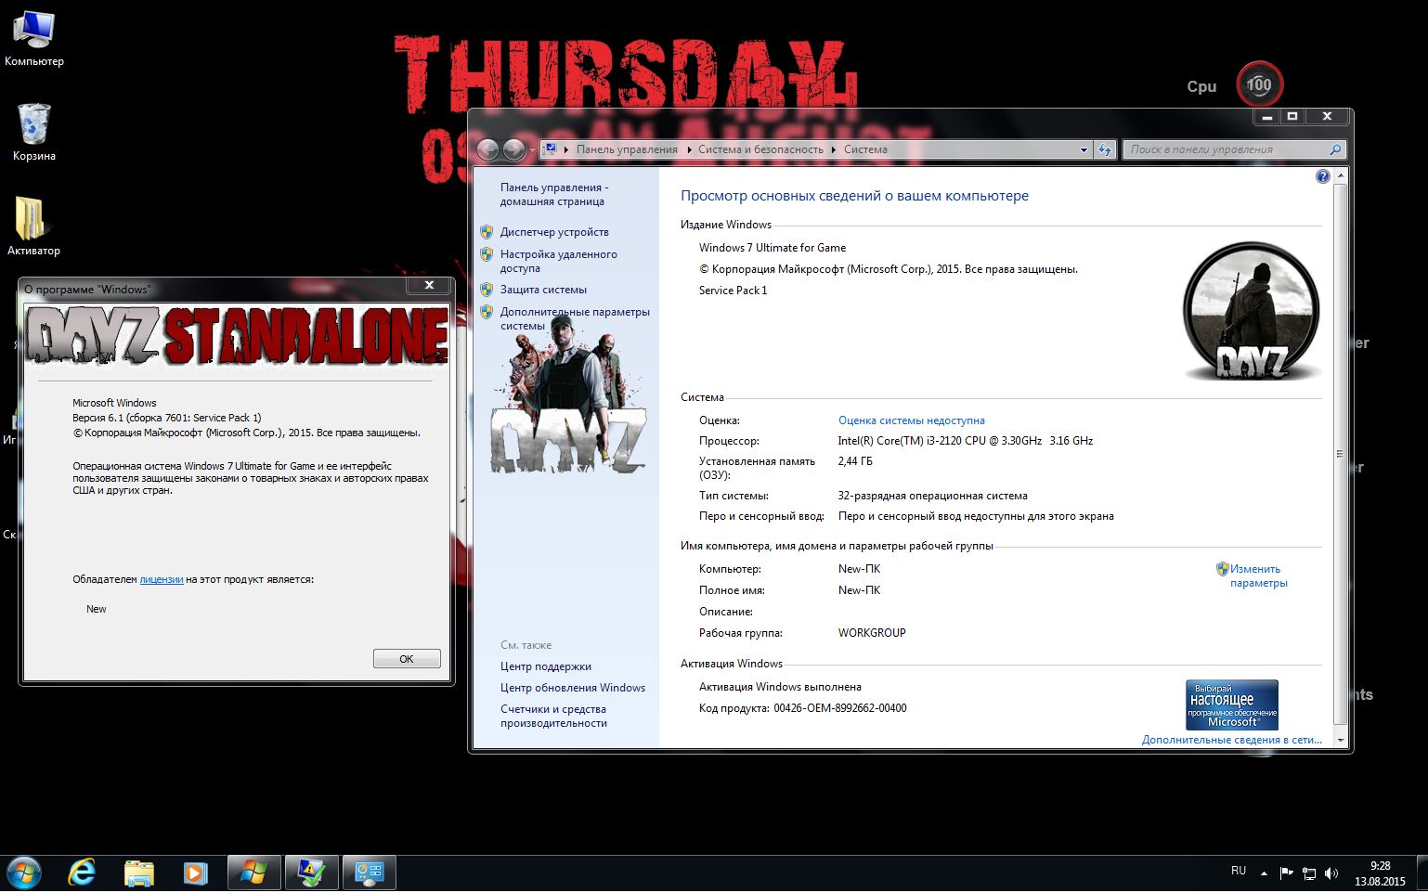Screen dimensions: 1428x892
Task: Switch to Control Panel taskbar button
Action: 370,873
